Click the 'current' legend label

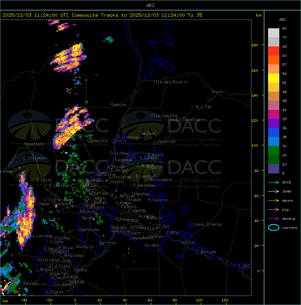coord(290,228)
